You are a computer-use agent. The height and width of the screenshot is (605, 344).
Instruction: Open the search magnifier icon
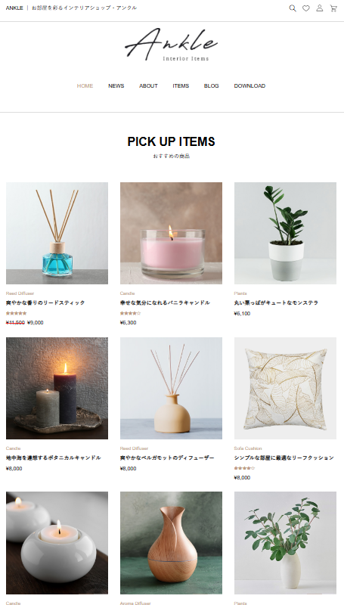(x=293, y=8)
